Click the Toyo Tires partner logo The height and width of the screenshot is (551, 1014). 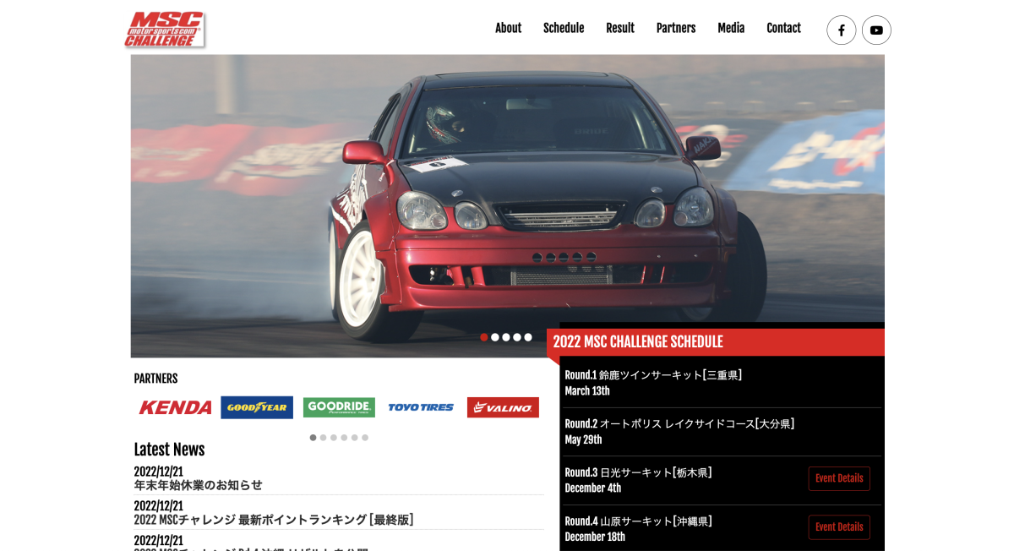421,407
